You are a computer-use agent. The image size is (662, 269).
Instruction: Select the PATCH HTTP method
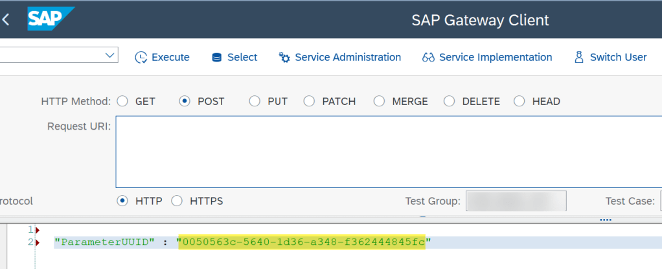[309, 101]
